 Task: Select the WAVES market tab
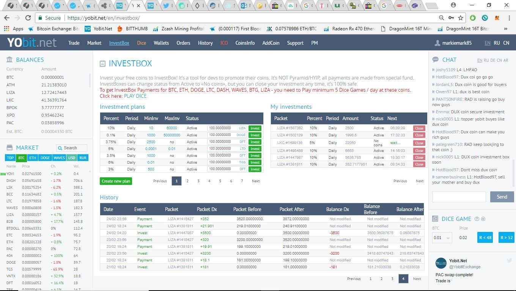pyautogui.click(x=59, y=158)
